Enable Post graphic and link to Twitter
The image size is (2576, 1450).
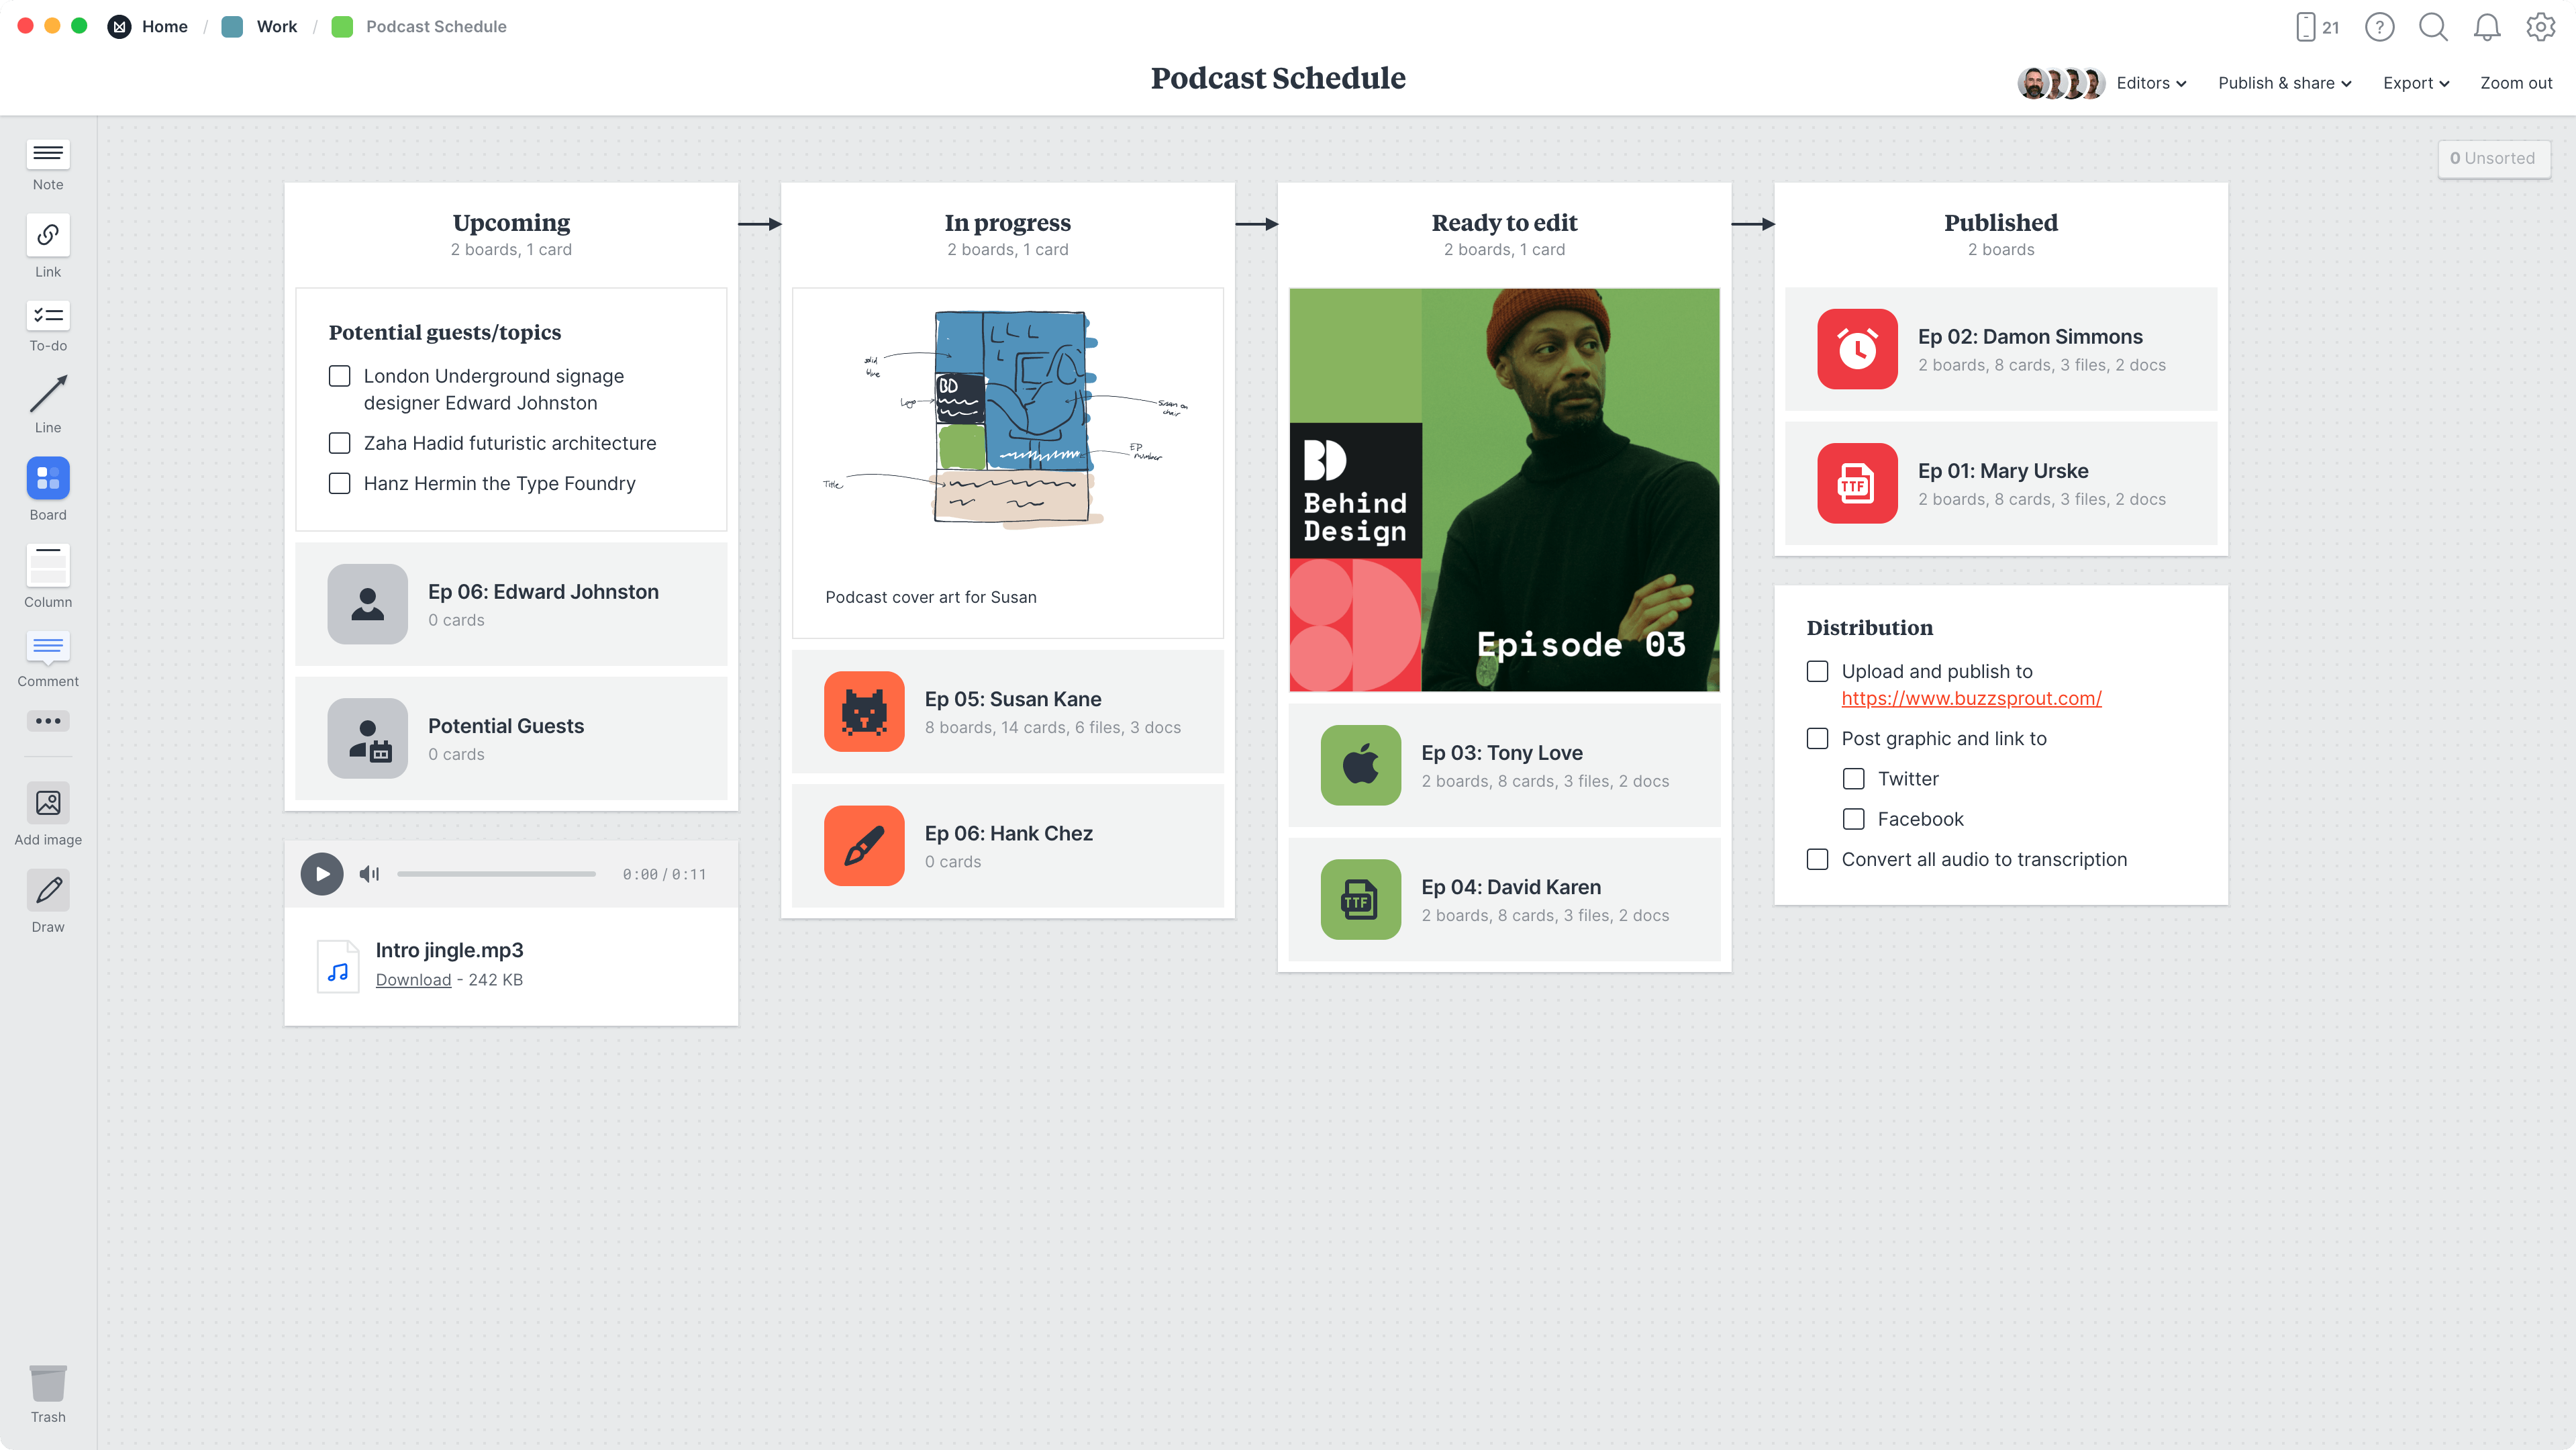pos(1854,779)
